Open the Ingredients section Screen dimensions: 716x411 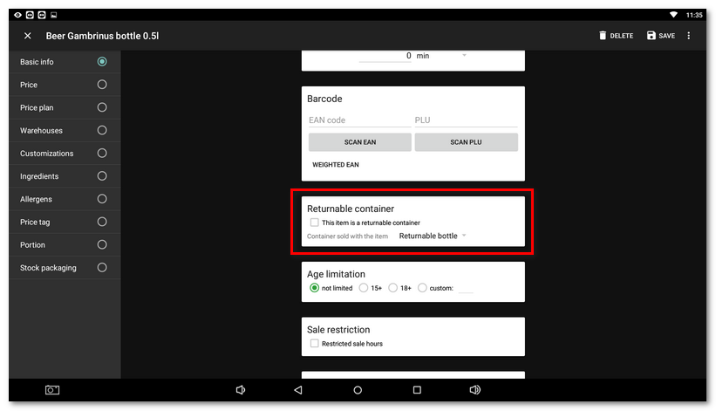coord(65,175)
